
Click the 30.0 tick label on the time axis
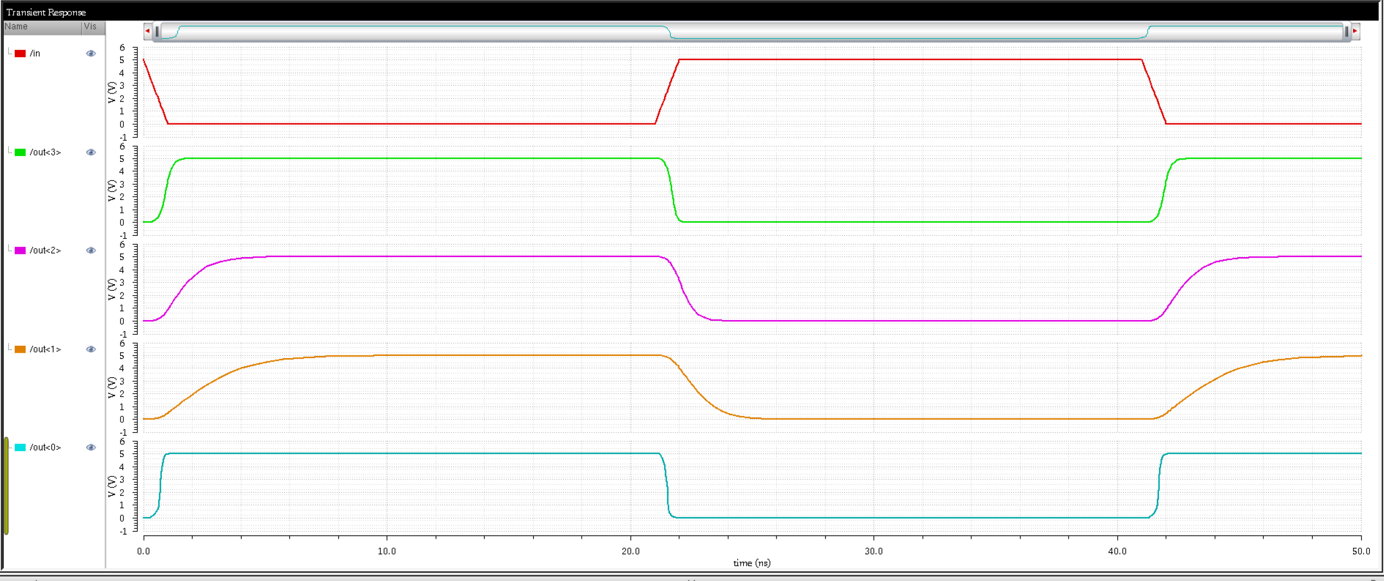874,551
